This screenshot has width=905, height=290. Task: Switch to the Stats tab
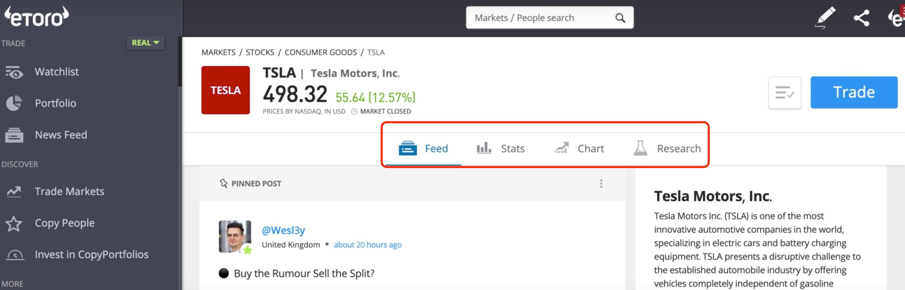click(501, 148)
